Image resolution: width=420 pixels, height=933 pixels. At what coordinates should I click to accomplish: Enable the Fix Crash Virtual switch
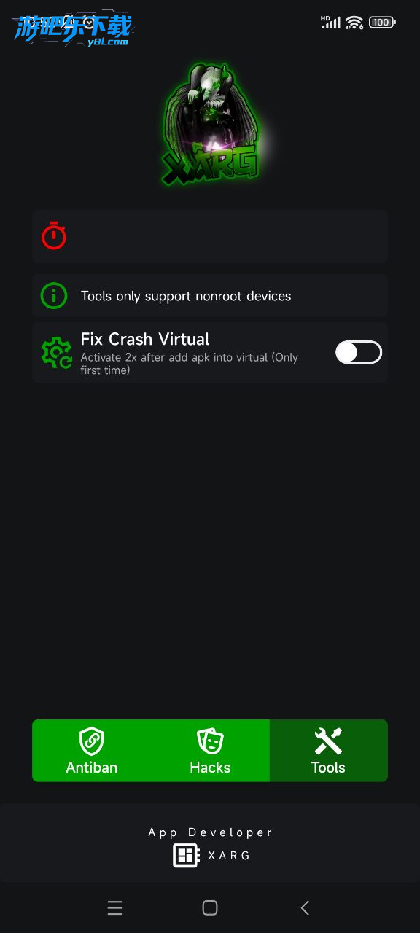pos(359,353)
